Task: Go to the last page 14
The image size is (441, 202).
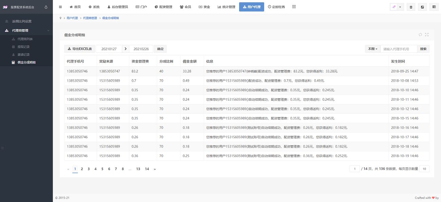Action: tap(147, 169)
